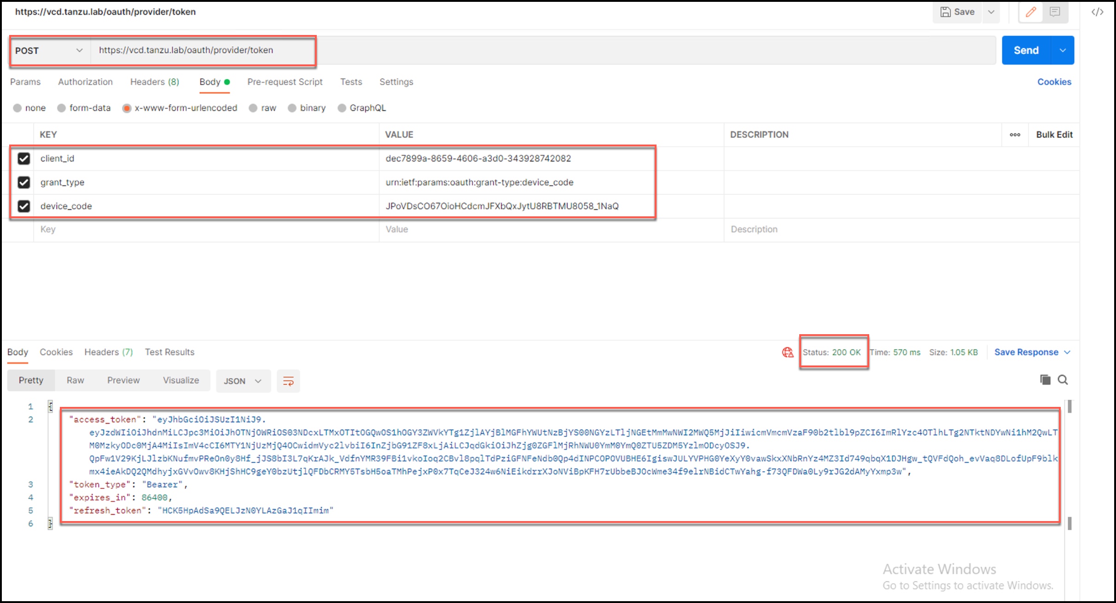The height and width of the screenshot is (603, 1116).
Task: Switch to the Authorization tab
Action: [85, 82]
